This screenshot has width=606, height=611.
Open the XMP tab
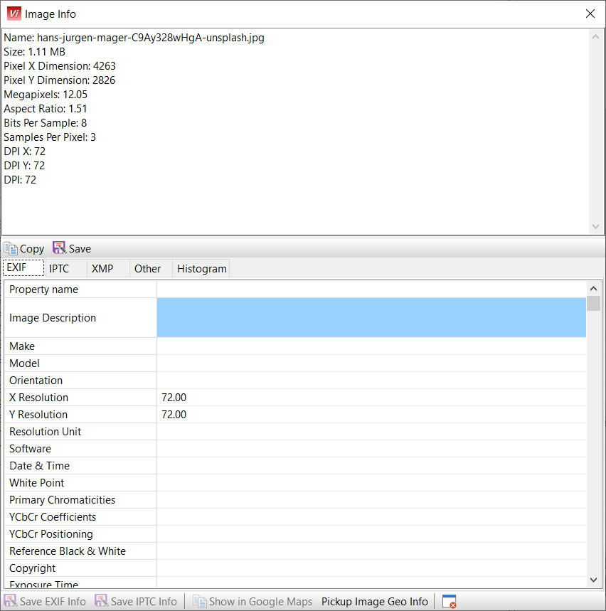tap(102, 268)
